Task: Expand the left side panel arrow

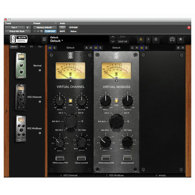Action: tap(6, 111)
